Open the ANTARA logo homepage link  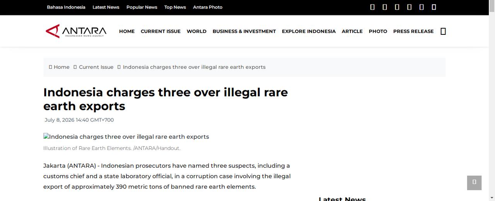click(x=76, y=31)
